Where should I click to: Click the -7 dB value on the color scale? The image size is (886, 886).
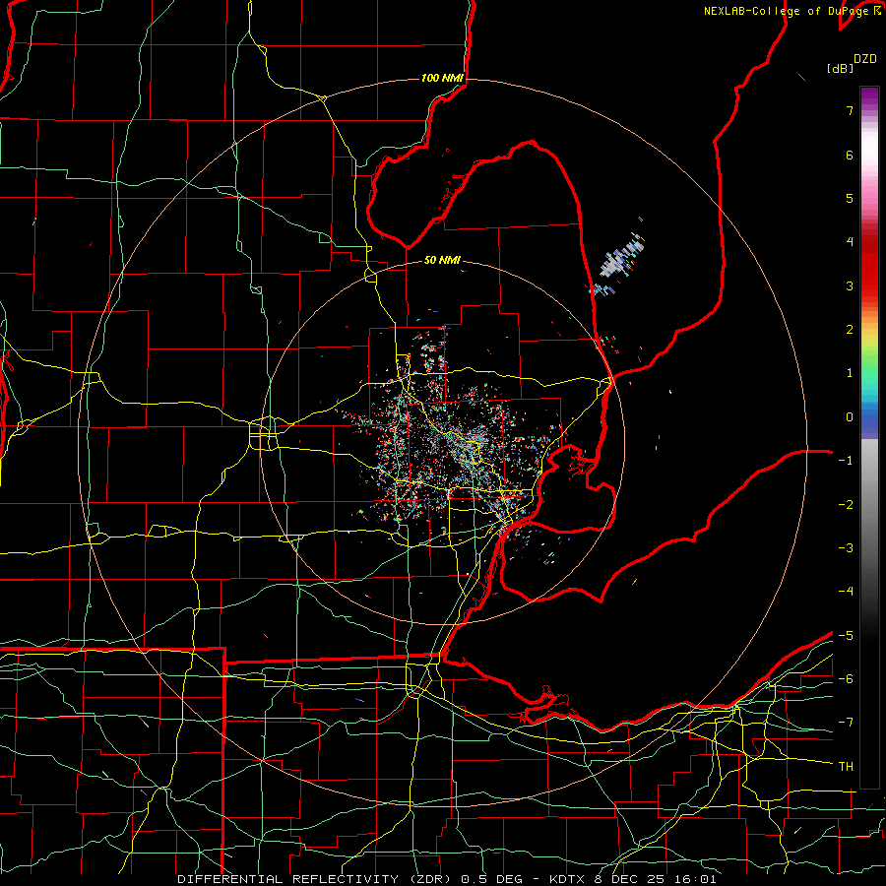pos(846,723)
